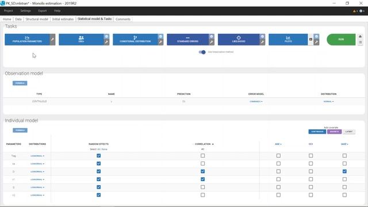Screen dimensions: 368x207
Task: Check SEX covariate for V1
Action: 310,179
